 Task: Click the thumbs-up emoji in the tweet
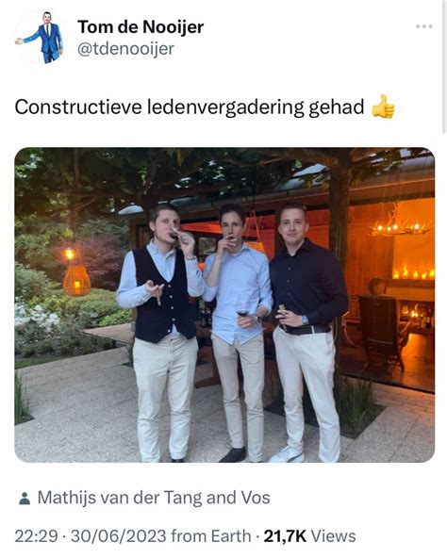click(x=383, y=107)
